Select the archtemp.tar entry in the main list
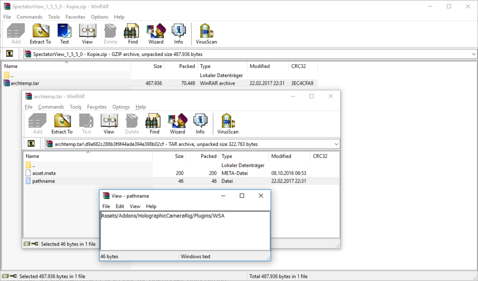Screen dimensions: 478x281 [x=24, y=83]
